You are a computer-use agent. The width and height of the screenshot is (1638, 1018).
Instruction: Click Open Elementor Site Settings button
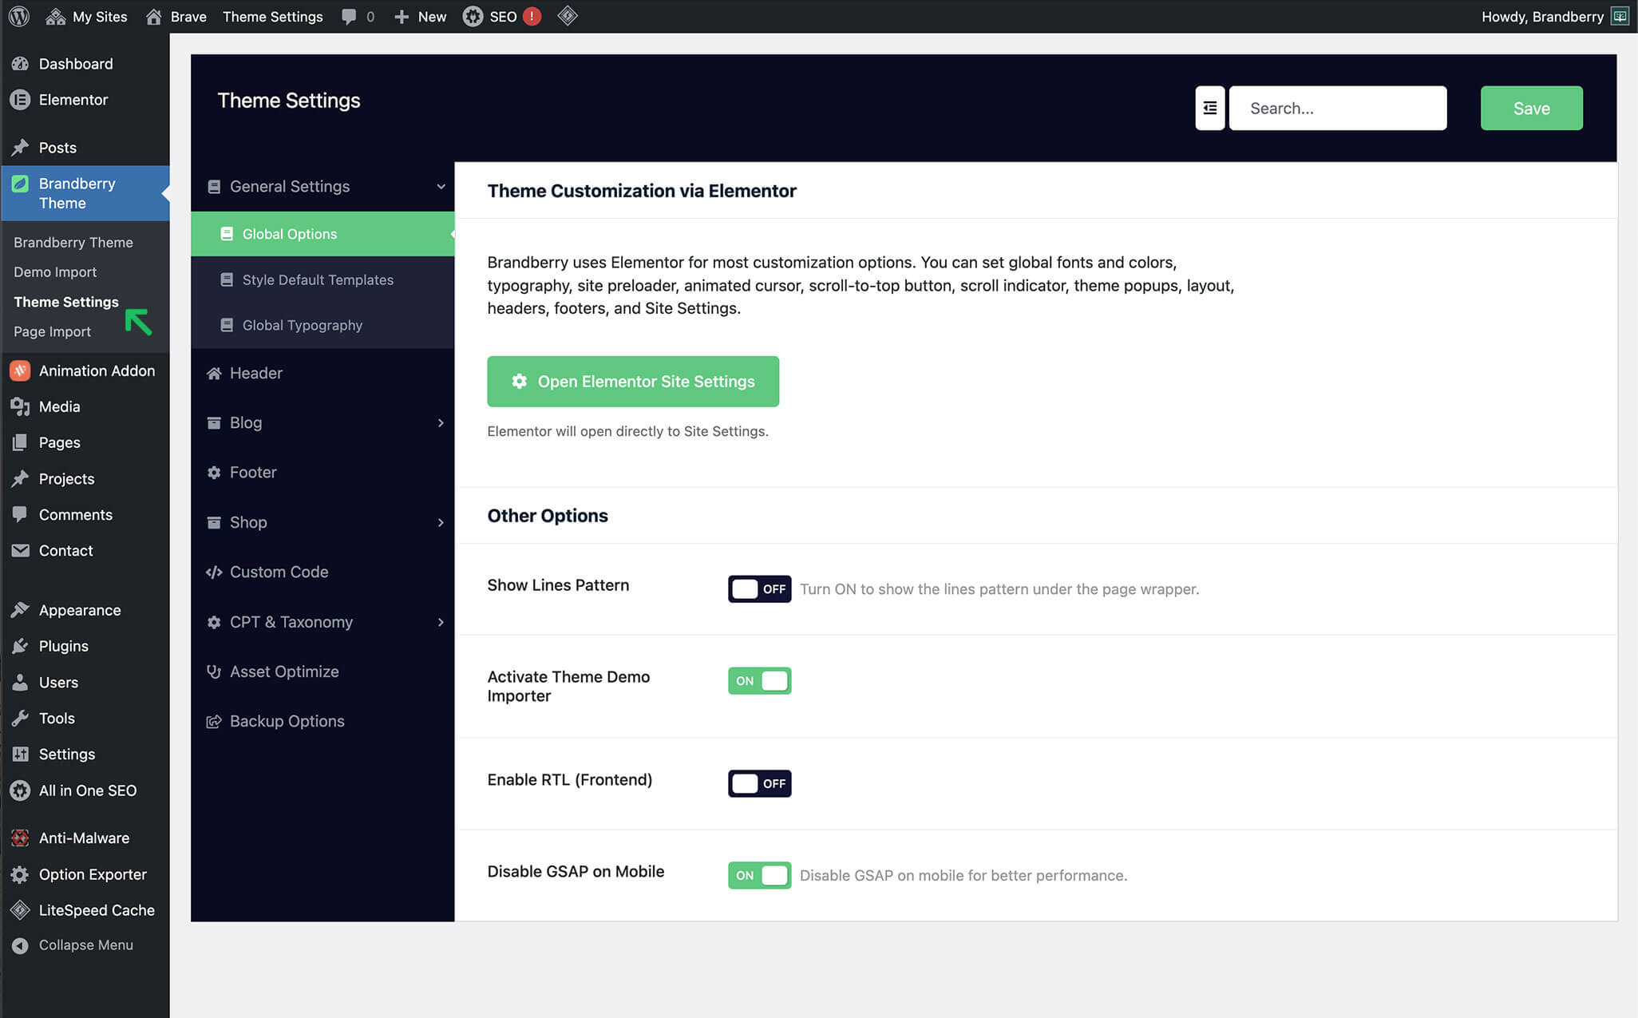point(632,382)
